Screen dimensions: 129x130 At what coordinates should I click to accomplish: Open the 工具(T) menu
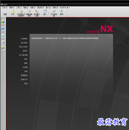click(x=19, y=8)
